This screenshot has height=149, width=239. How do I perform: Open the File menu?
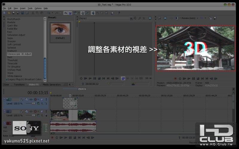4,8
